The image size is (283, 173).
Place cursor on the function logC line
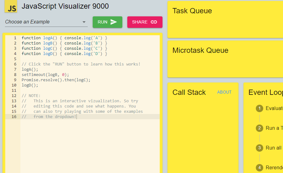(65, 48)
